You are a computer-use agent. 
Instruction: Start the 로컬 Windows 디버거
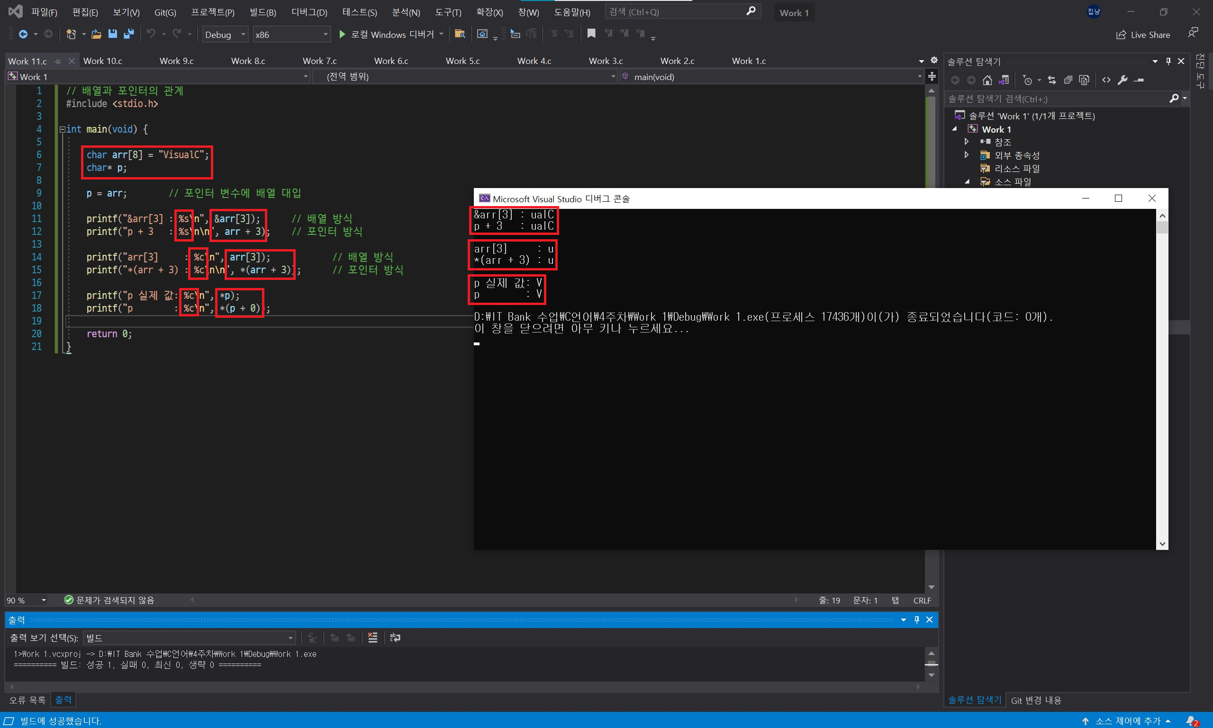pyautogui.click(x=387, y=34)
